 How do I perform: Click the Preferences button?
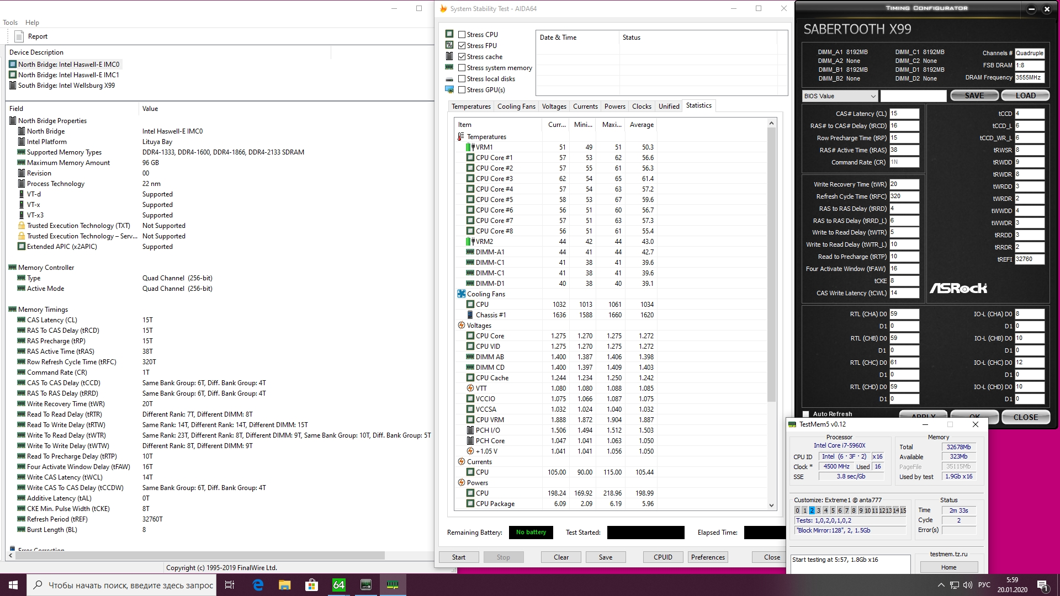point(708,557)
